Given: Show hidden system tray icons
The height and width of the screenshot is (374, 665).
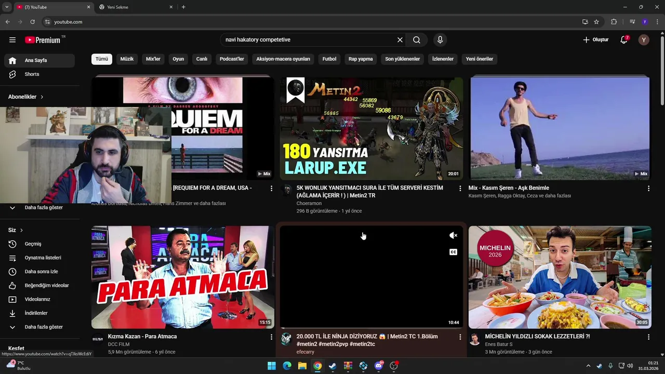Looking at the screenshot, I should (x=588, y=366).
